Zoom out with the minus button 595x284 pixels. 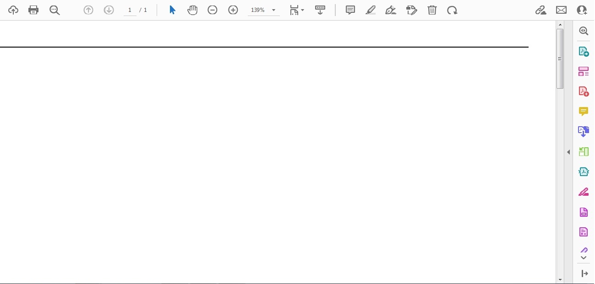(x=213, y=10)
